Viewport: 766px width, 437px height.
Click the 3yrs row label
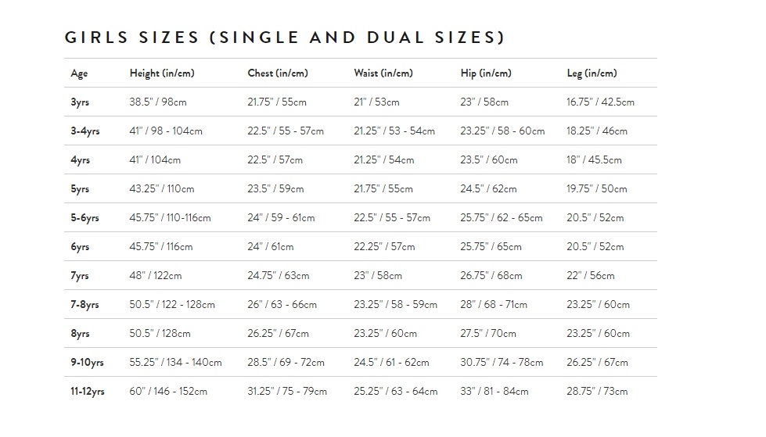coord(80,102)
